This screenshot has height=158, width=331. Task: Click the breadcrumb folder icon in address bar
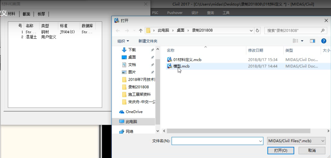[x=148, y=30]
